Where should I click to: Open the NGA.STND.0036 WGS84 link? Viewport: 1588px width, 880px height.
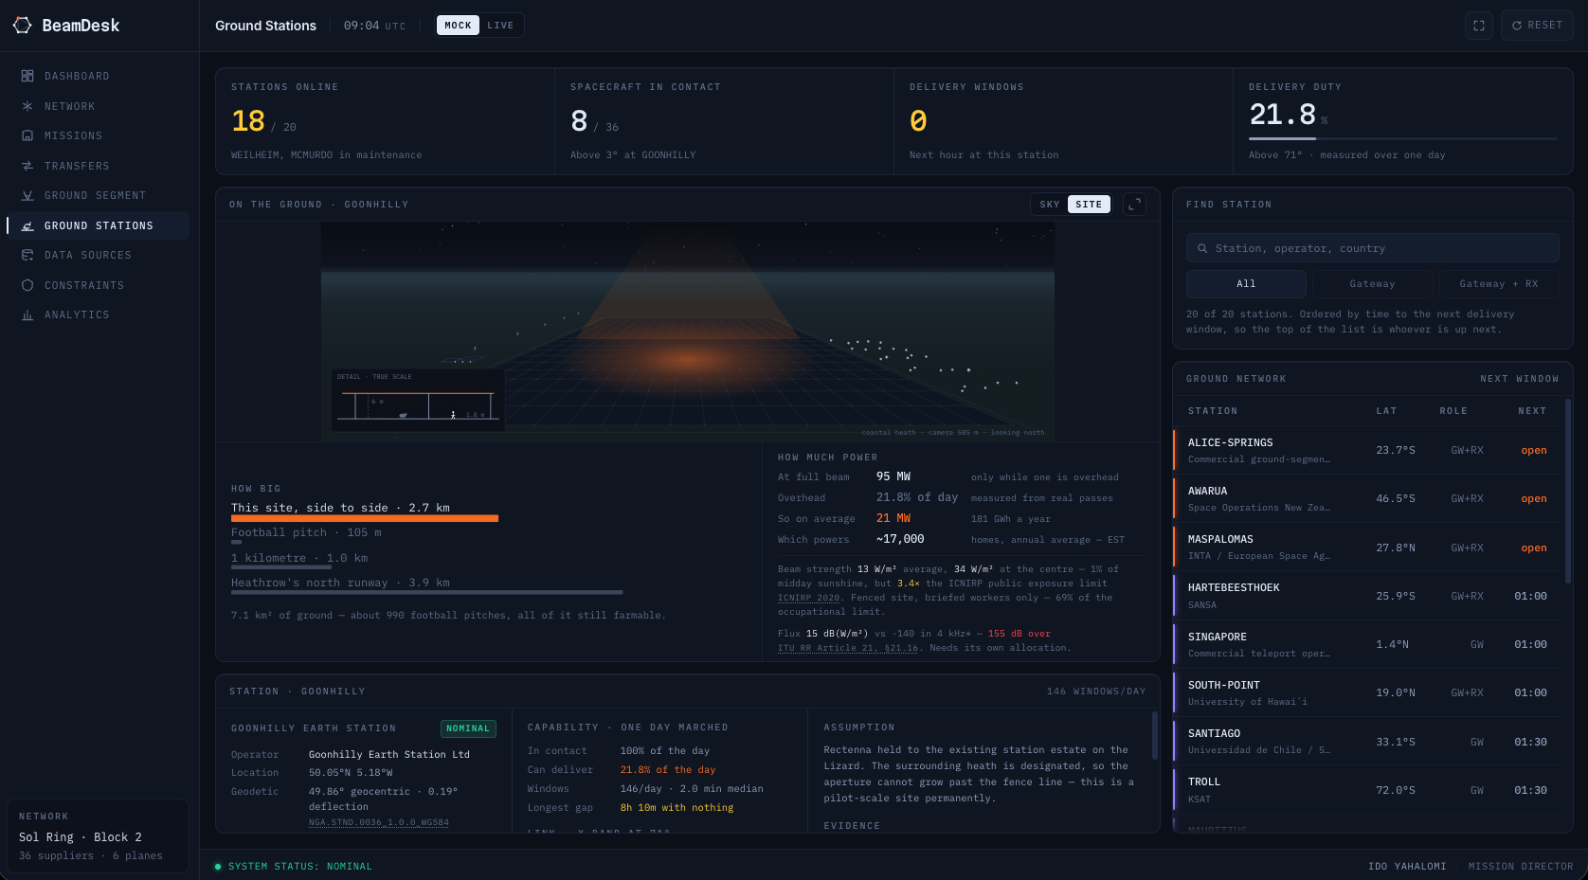(x=379, y=822)
